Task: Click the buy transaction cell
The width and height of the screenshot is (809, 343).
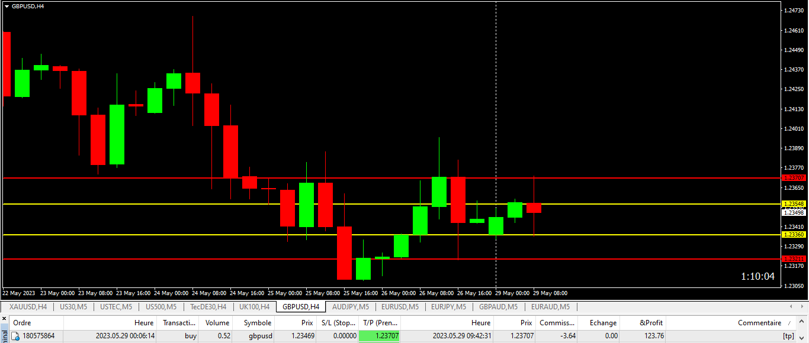Action: (x=191, y=336)
